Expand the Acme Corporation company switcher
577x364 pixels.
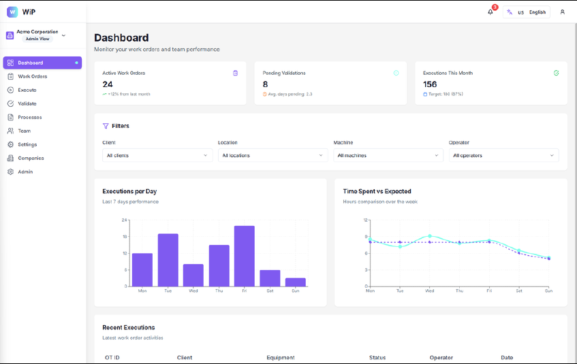point(36,35)
